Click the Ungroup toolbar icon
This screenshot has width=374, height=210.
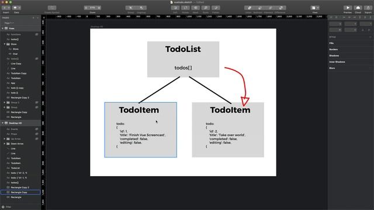pyautogui.click(x=141, y=8)
